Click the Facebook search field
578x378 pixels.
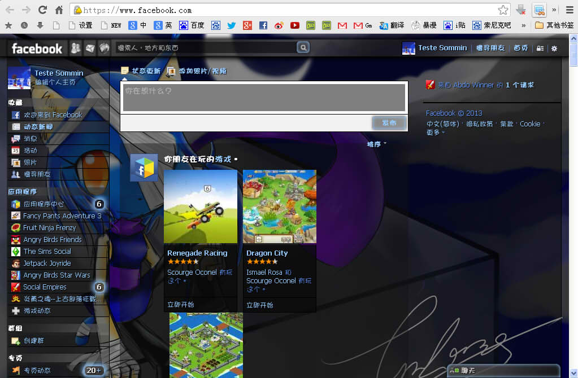(206, 47)
